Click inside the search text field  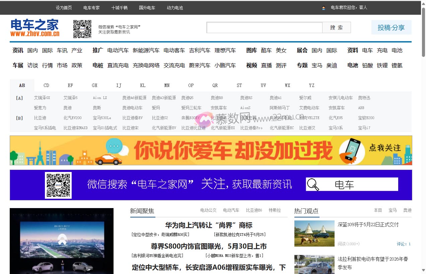pos(264,27)
